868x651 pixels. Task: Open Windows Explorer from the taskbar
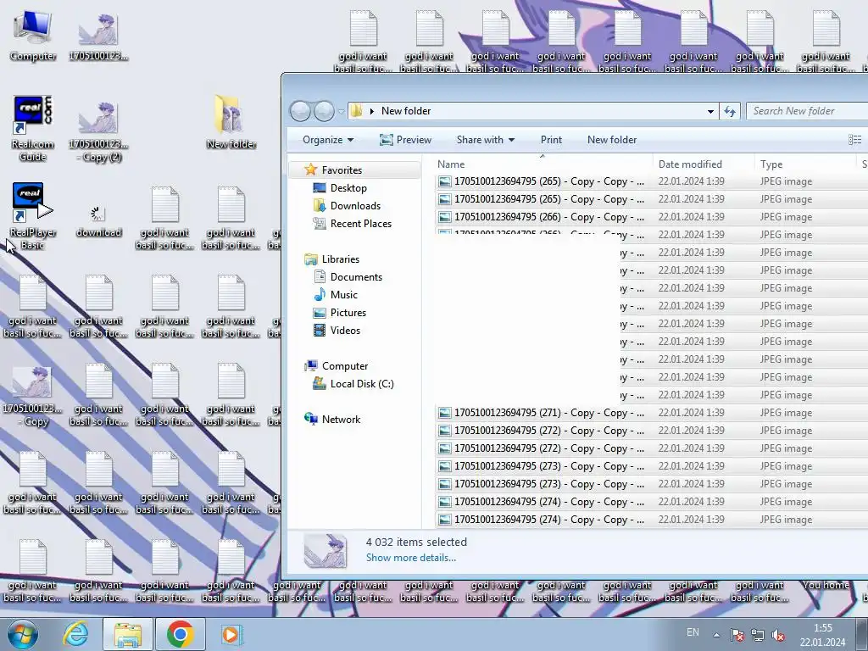pyautogui.click(x=128, y=634)
